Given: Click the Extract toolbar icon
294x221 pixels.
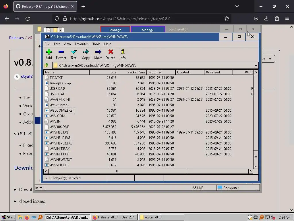Looking at the screenshot, I should click(61, 52).
